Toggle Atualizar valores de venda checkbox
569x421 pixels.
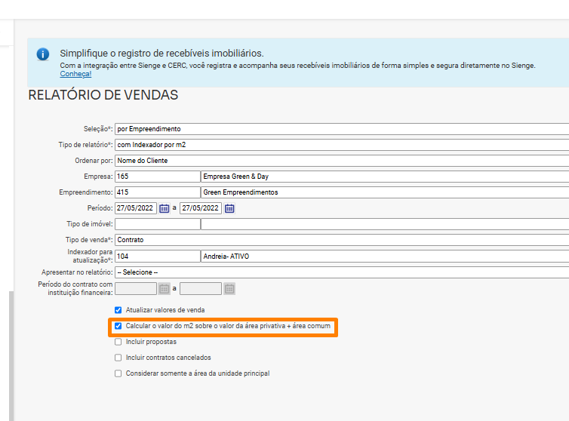(118, 310)
